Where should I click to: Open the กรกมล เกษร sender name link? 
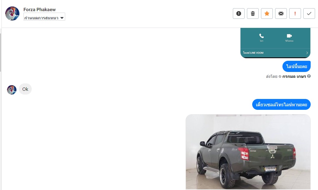point(294,76)
